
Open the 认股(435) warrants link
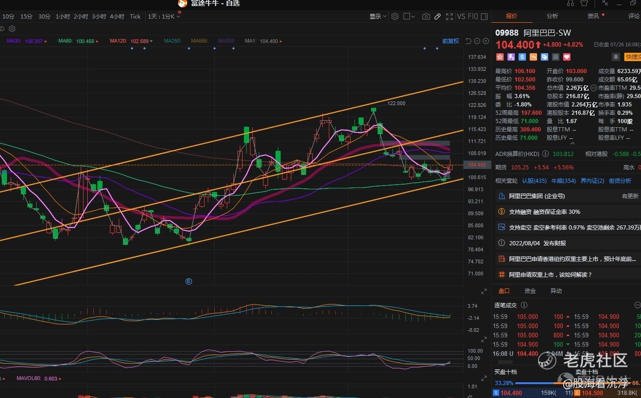[x=535, y=181]
